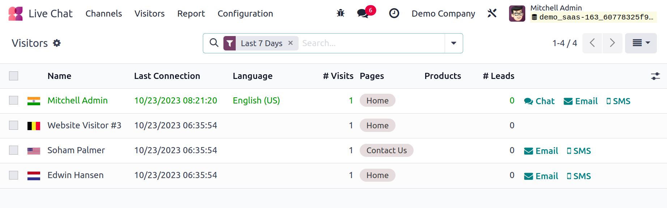Open the debug bug icon menu
This screenshot has height=208, width=667.
(x=341, y=13)
